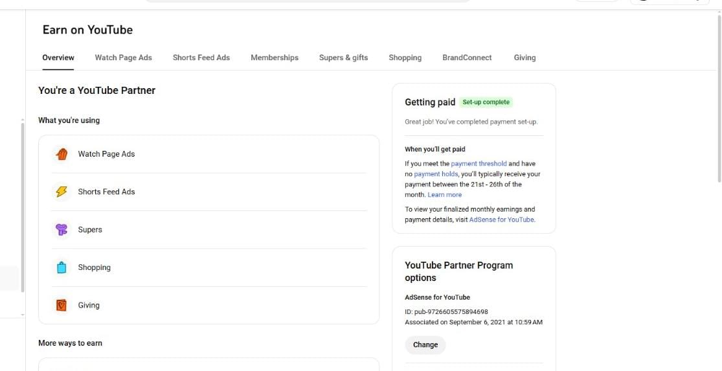Image resolution: width=722 pixels, height=371 pixels.
Task: Select the Shopping tab
Action: (405, 58)
